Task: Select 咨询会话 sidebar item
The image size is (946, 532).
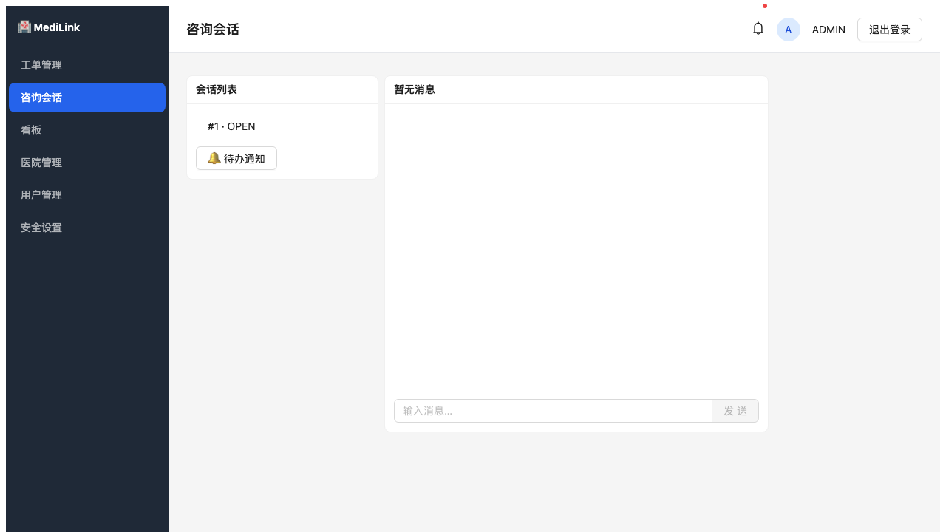Action: click(x=87, y=98)
